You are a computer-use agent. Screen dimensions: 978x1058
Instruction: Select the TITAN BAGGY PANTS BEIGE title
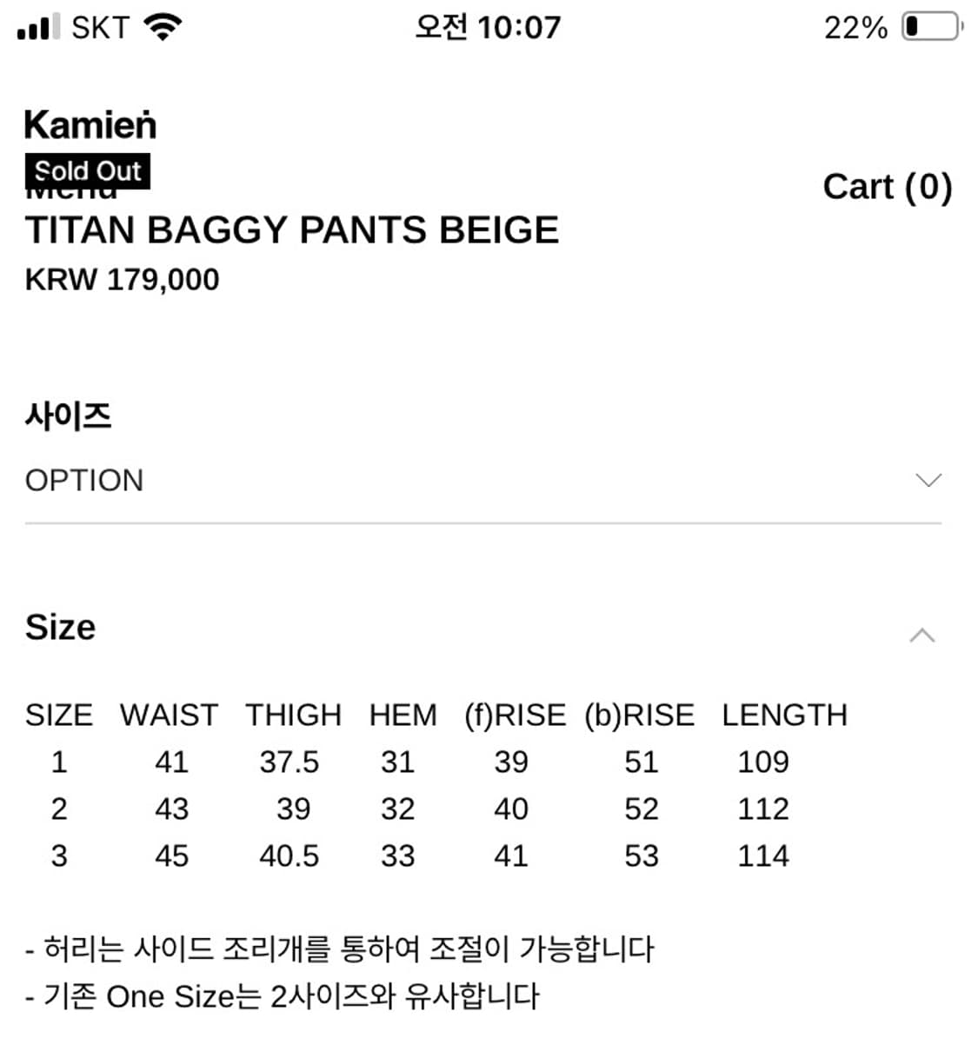click(292, 230)
